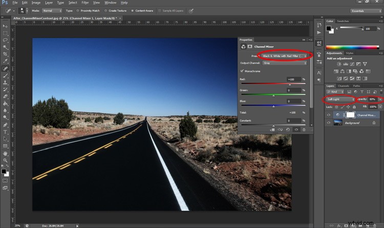Add a Channel Mixer adjustment from Adjustments panel
384x228 pixels.
tap(361, 71)
